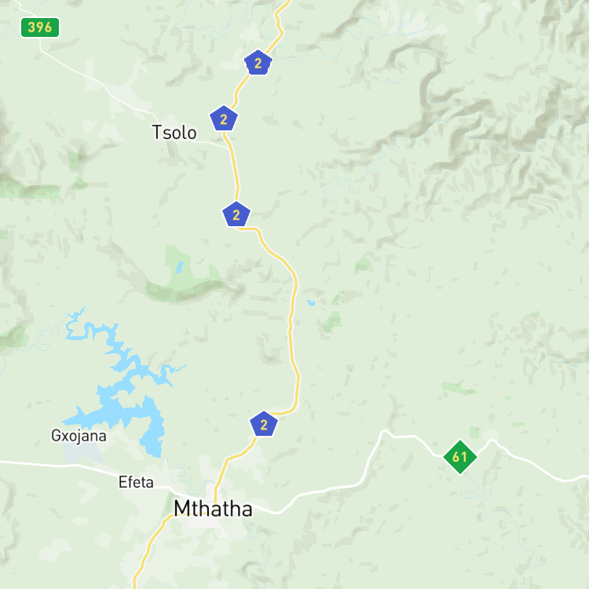Select the route 2 shield midway below Tsolo
The width and height of the screenshot is (589, 589).
click(236, 214)
